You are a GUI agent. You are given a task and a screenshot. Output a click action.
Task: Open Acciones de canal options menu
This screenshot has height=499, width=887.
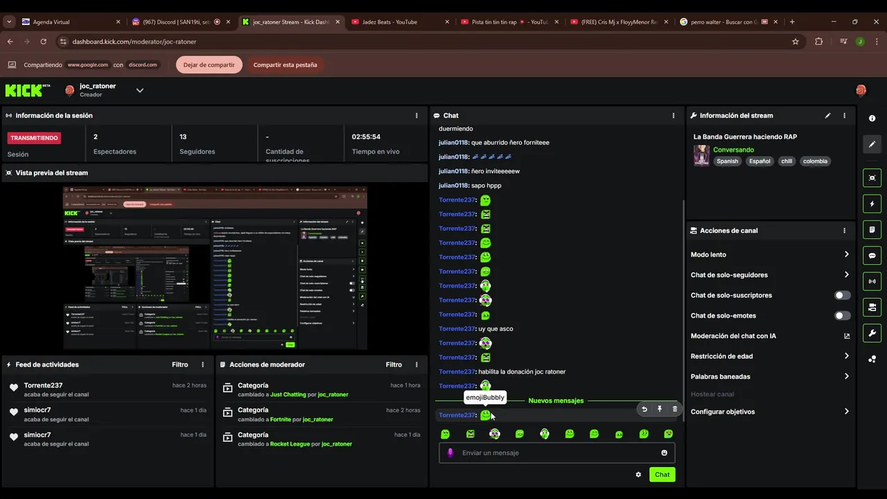(844, 231)
